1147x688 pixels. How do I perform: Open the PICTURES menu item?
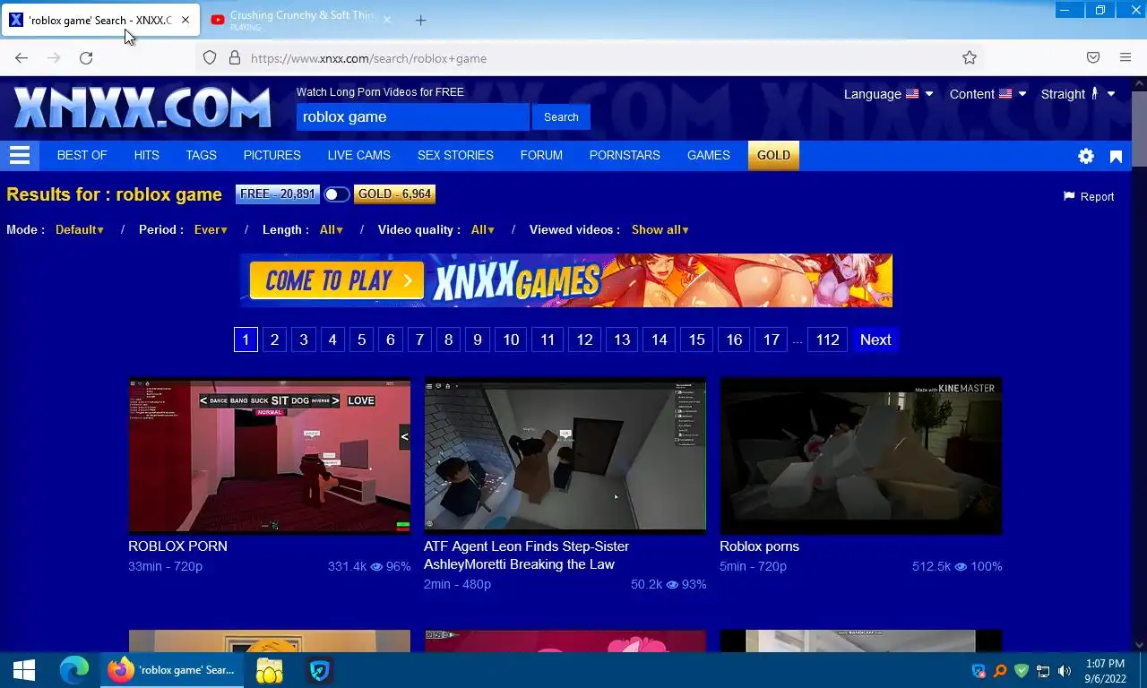(272, 155)
